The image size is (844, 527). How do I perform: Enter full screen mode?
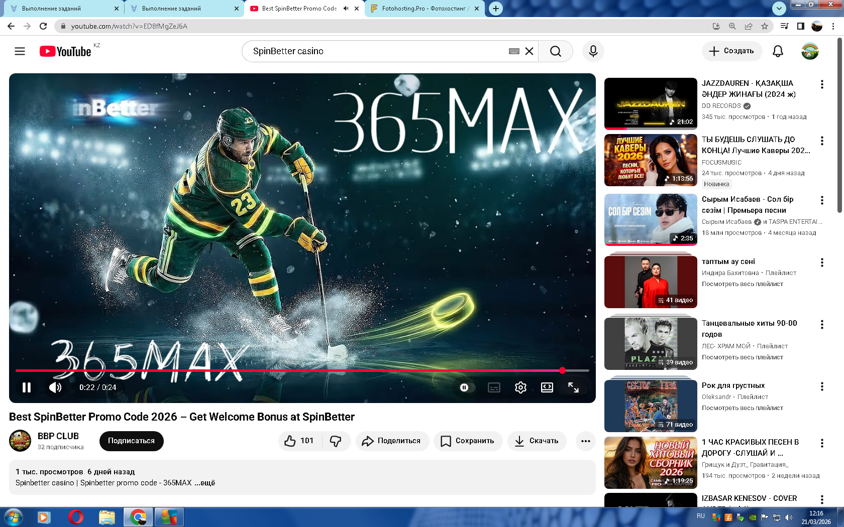573,387
